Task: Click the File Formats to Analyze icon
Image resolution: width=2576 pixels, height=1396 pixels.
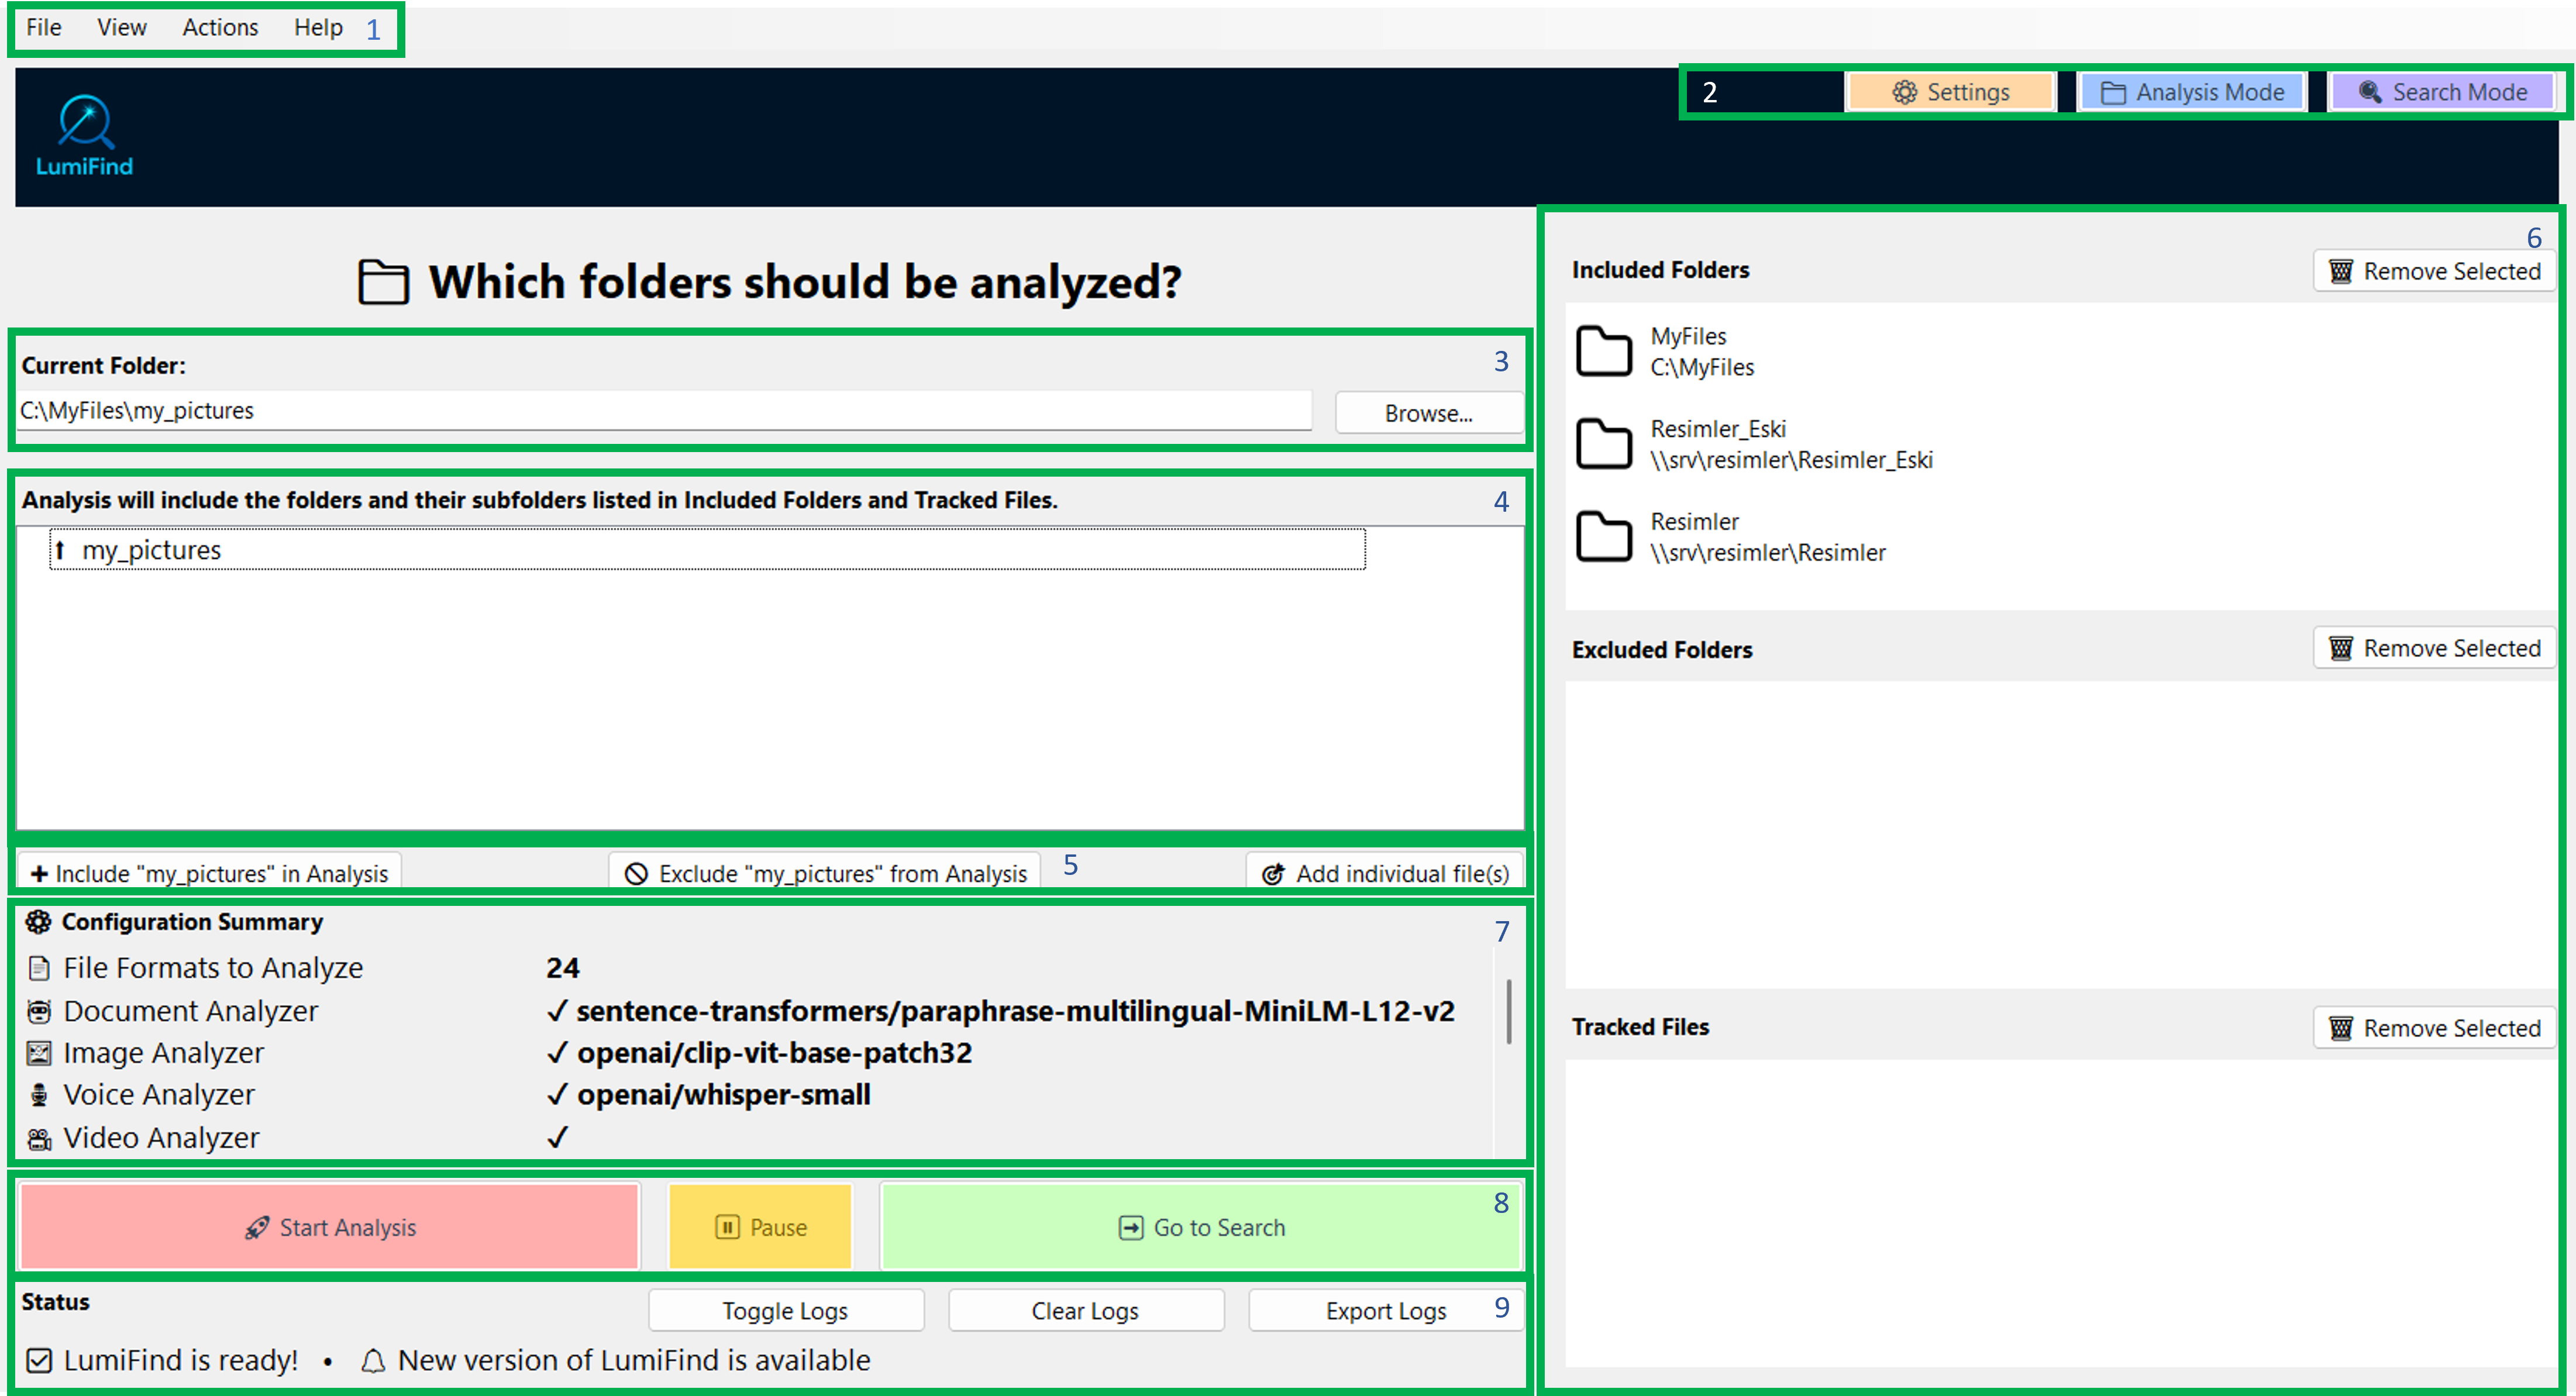Action: click(x=39, y=968)
